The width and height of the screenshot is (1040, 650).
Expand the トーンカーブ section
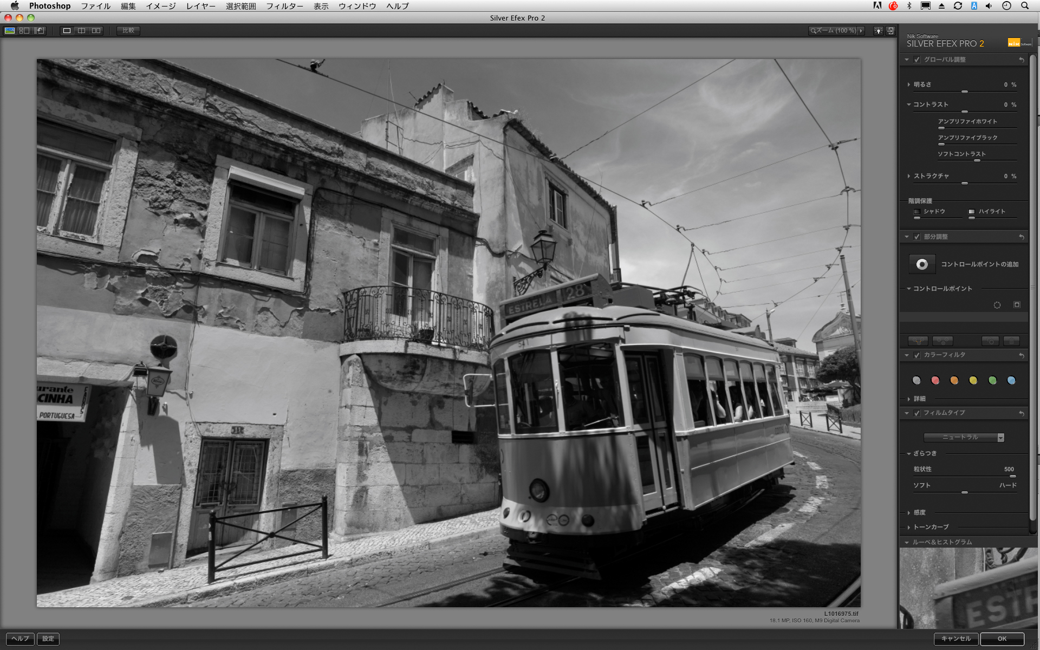(x=909, y=527)
